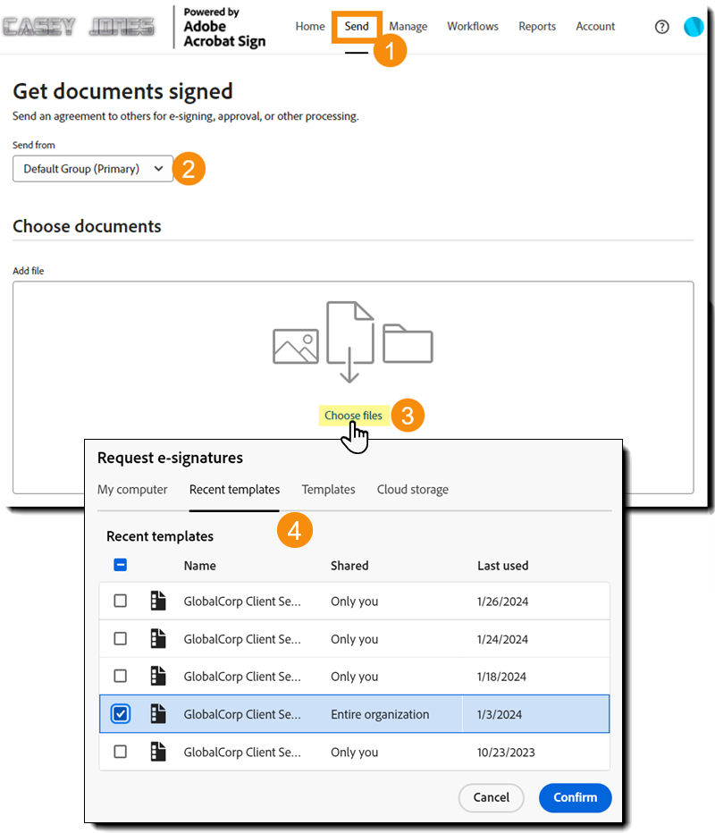Open the Workflows navigation menu
This screenshot has height=833, width=715.
click(x=473, y=27)
